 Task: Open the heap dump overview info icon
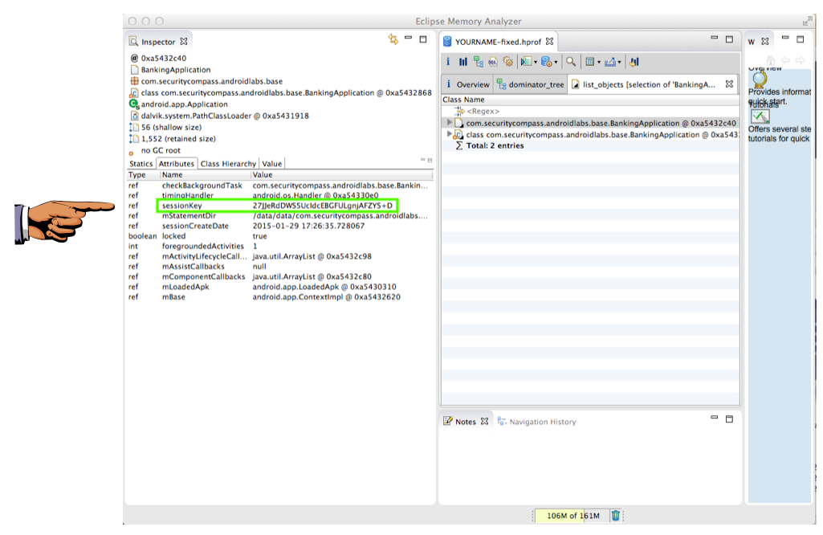pos(448,62)
